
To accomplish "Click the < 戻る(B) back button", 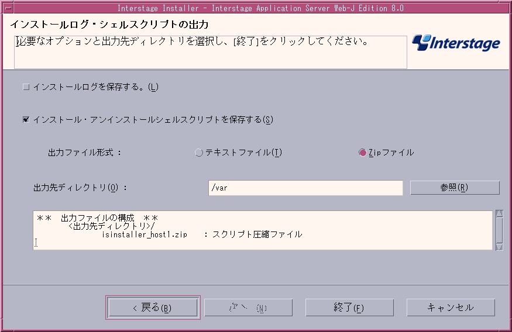I will pyautogui.click(x=153, y=307).
